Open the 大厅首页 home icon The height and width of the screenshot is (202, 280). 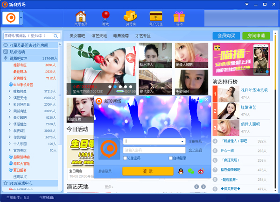click(81, 18)
